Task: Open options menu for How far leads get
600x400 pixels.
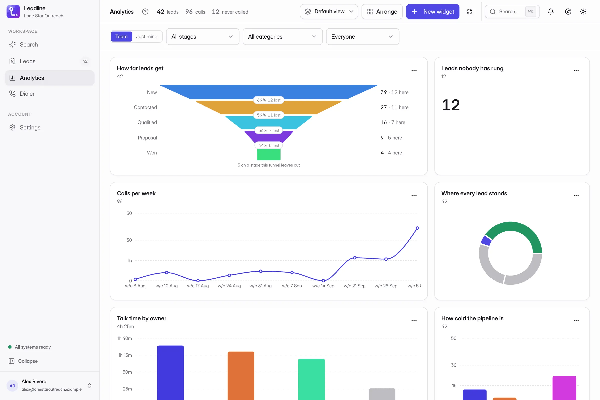Action: 414,71
